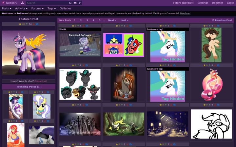Star the pixel art ponies post
The image size is (236, 147).
click(117, 26)
